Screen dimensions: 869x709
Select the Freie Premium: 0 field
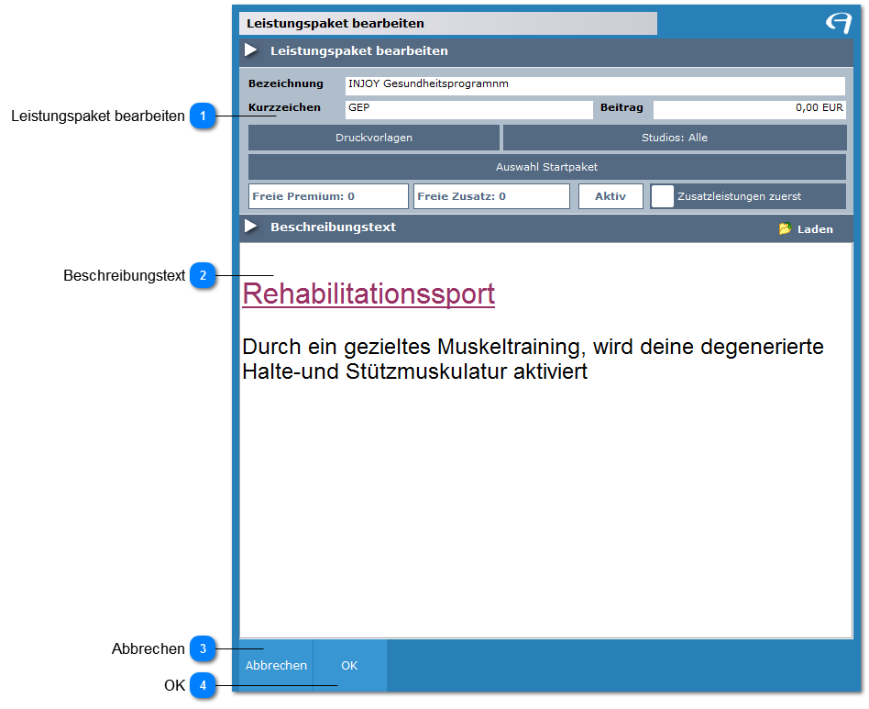click(329, 196)
